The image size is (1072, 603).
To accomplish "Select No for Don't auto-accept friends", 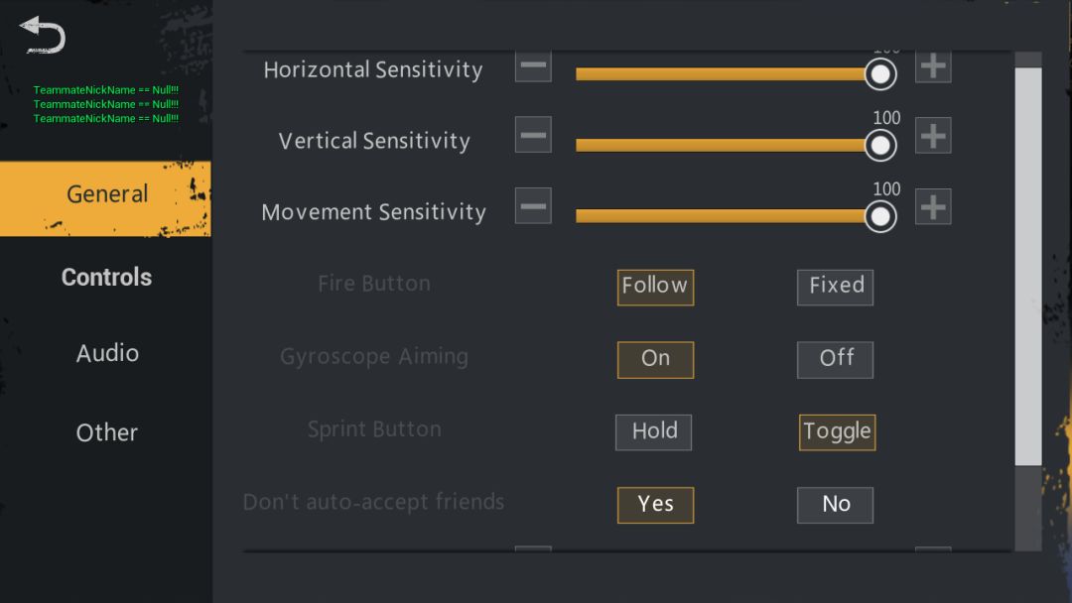I will (835, 505).
